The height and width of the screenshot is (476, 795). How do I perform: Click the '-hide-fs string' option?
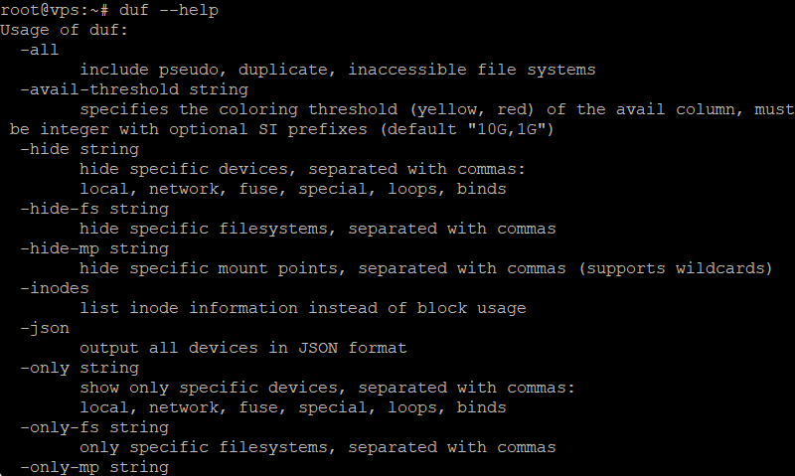point(94,209)
